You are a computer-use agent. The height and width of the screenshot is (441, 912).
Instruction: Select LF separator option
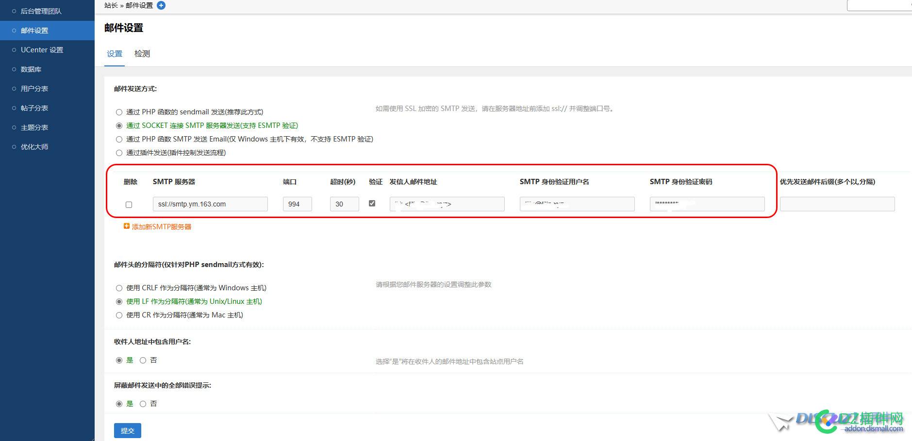(x=119, y=301)
